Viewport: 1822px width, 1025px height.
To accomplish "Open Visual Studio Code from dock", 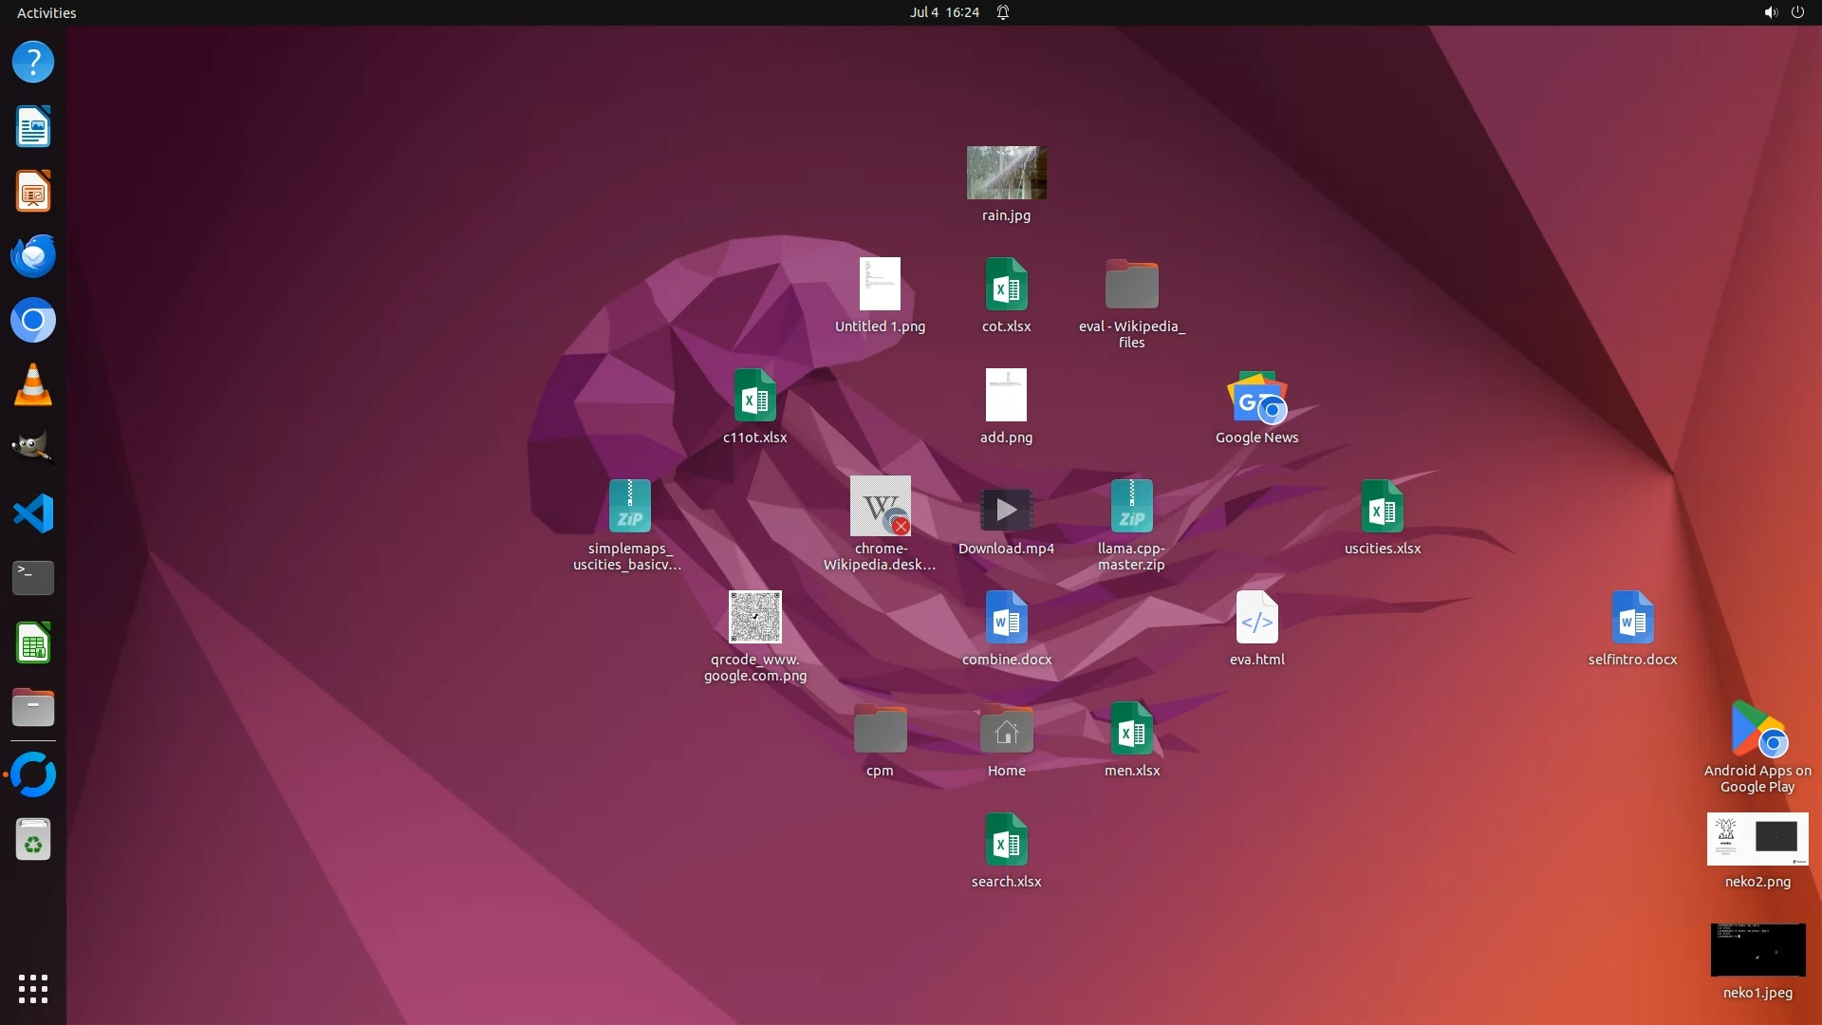I will [33, 513].
